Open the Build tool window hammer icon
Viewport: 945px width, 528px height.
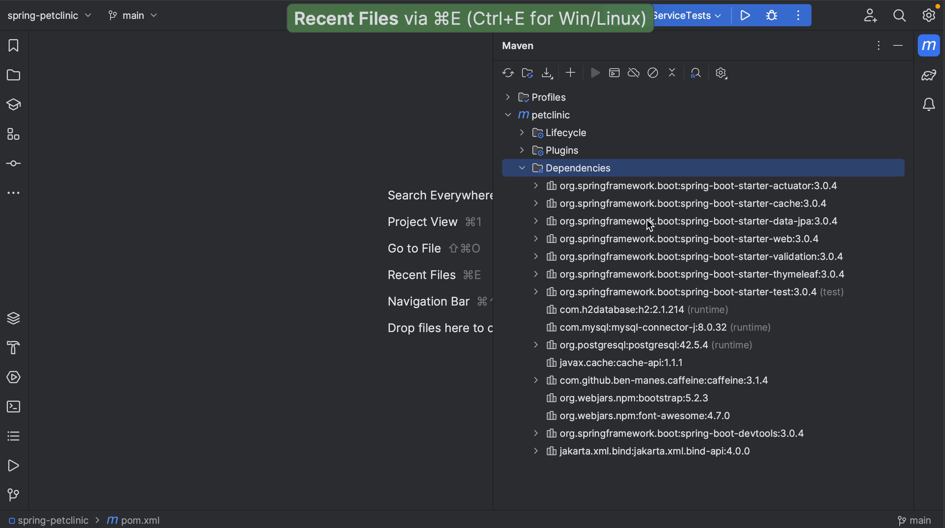pyautogui.click(x=13, y=348)
